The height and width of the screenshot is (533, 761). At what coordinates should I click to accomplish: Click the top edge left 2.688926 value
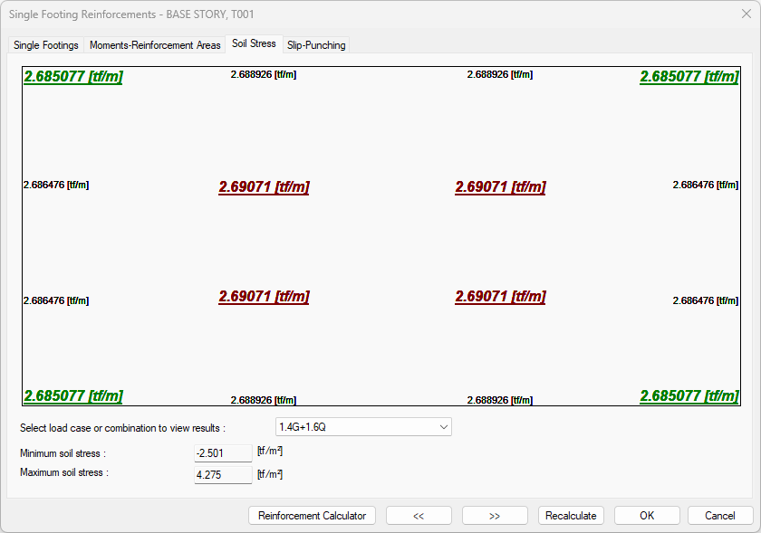264,75
